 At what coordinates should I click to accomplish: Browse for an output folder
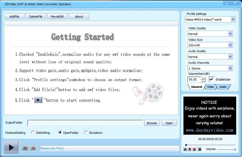(152, 123)
